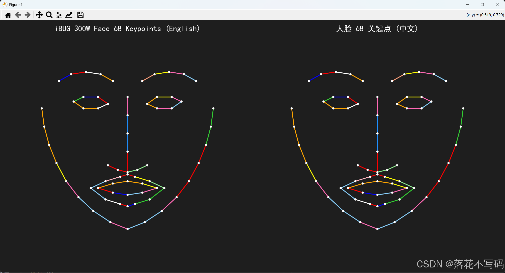505x273 pixels.
Task: Click the Figure 1 title bar text
Action: click(16, 5)
